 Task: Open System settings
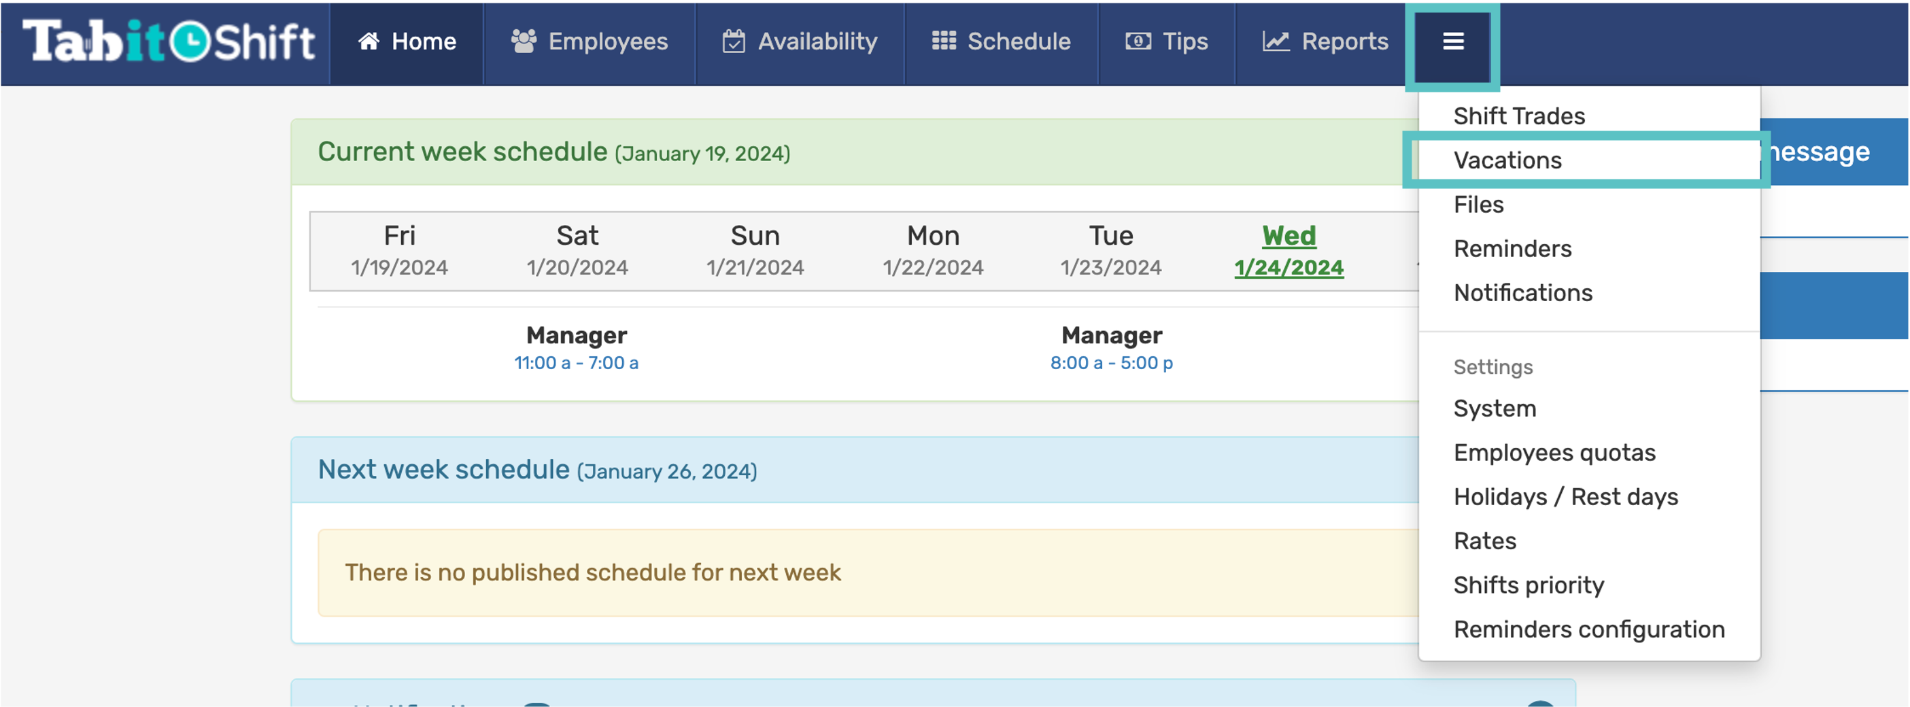click(x=1494, y=409)
